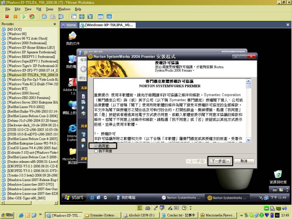This screenshot has width=292, height=219.
Task: Expand host quick launch overflow chevron
Action: 41,215
